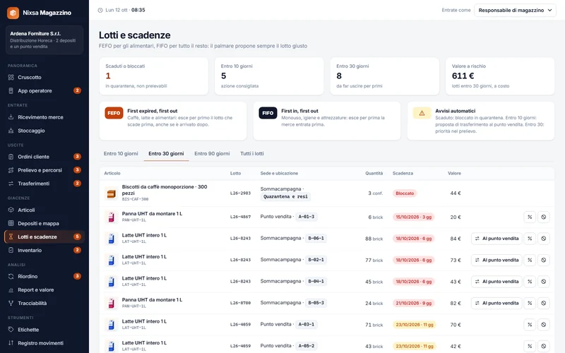565x353 pixels.
Task: Click block icon for Latte at B-06-1
Action: coord(543,239)
